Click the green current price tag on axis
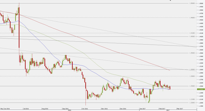Viewport: 205px width, 111px height. pyautogui.click(x=201, y=89)
